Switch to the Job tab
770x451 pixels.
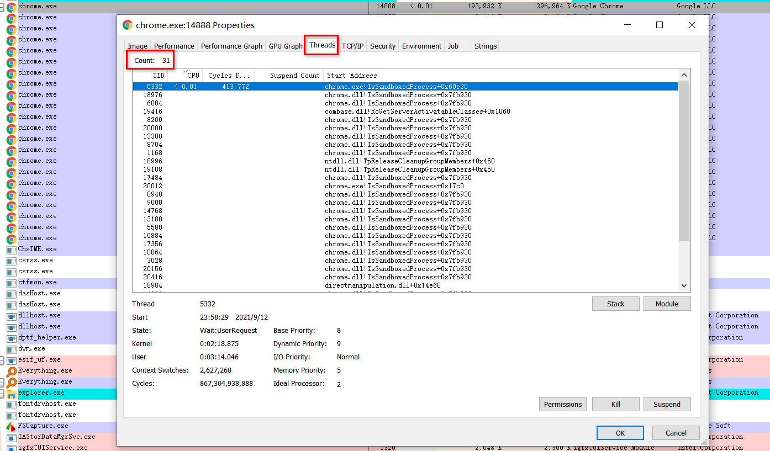click(x=453, y=46)
